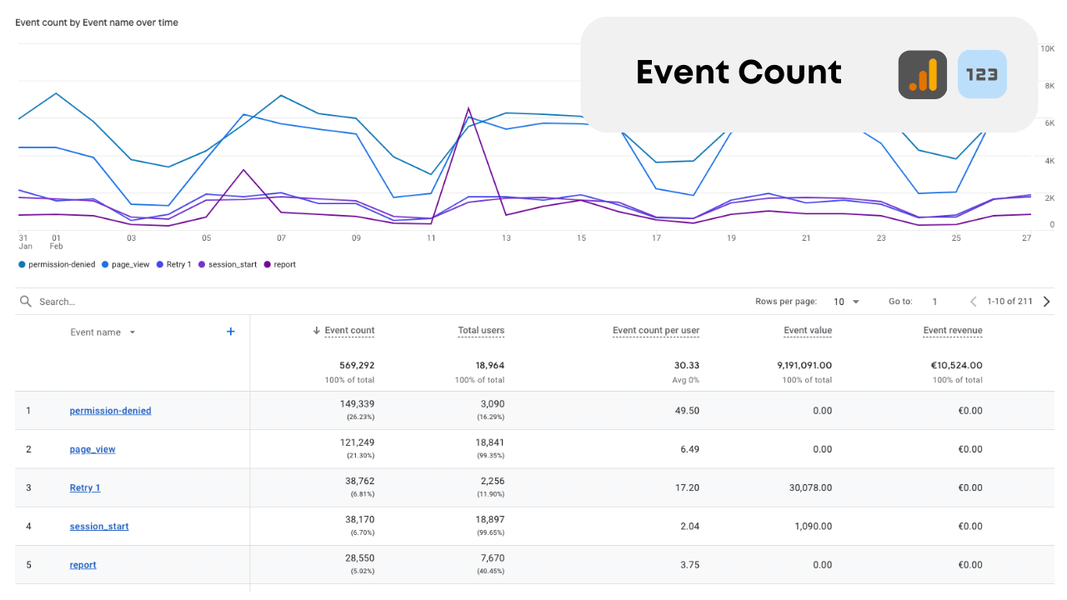Click the Retry 1 legend dot icon

[x=162, y=264]
